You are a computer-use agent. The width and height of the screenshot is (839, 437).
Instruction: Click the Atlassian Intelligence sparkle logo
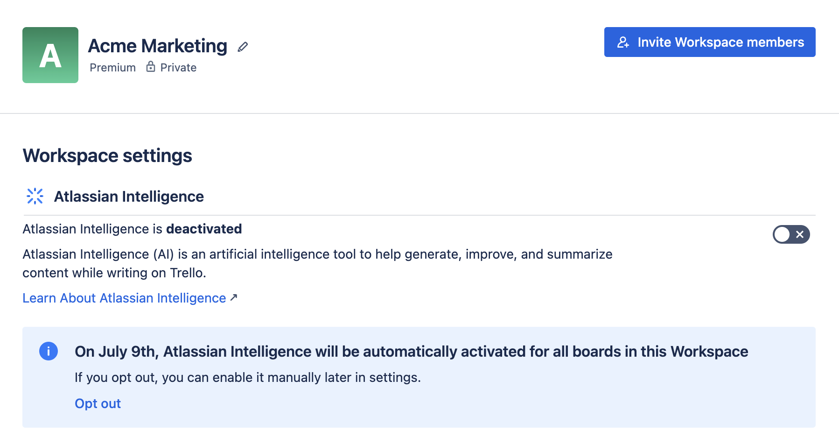35,196
